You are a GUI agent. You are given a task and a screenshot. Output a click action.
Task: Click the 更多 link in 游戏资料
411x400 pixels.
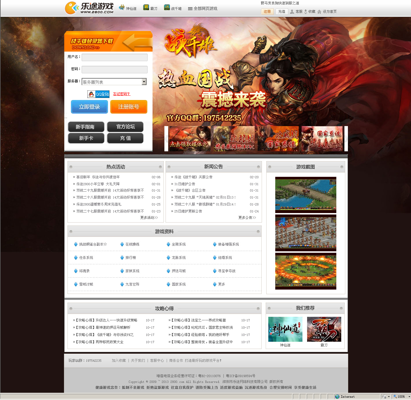coord(222,284)
